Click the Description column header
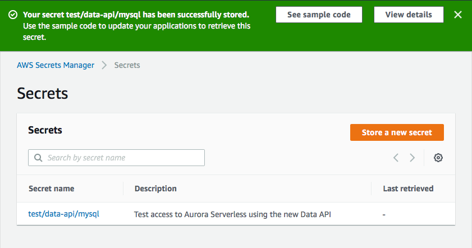The width and height of the screenshot is (472, 248). 155,189
